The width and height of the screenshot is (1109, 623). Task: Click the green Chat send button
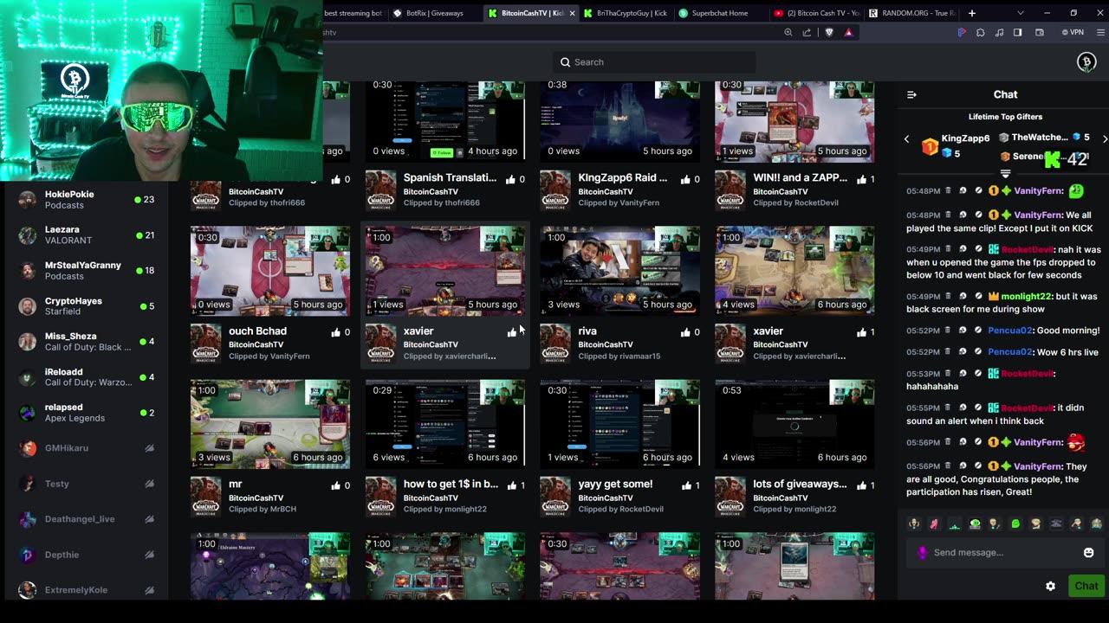[x=1086, y=586]
